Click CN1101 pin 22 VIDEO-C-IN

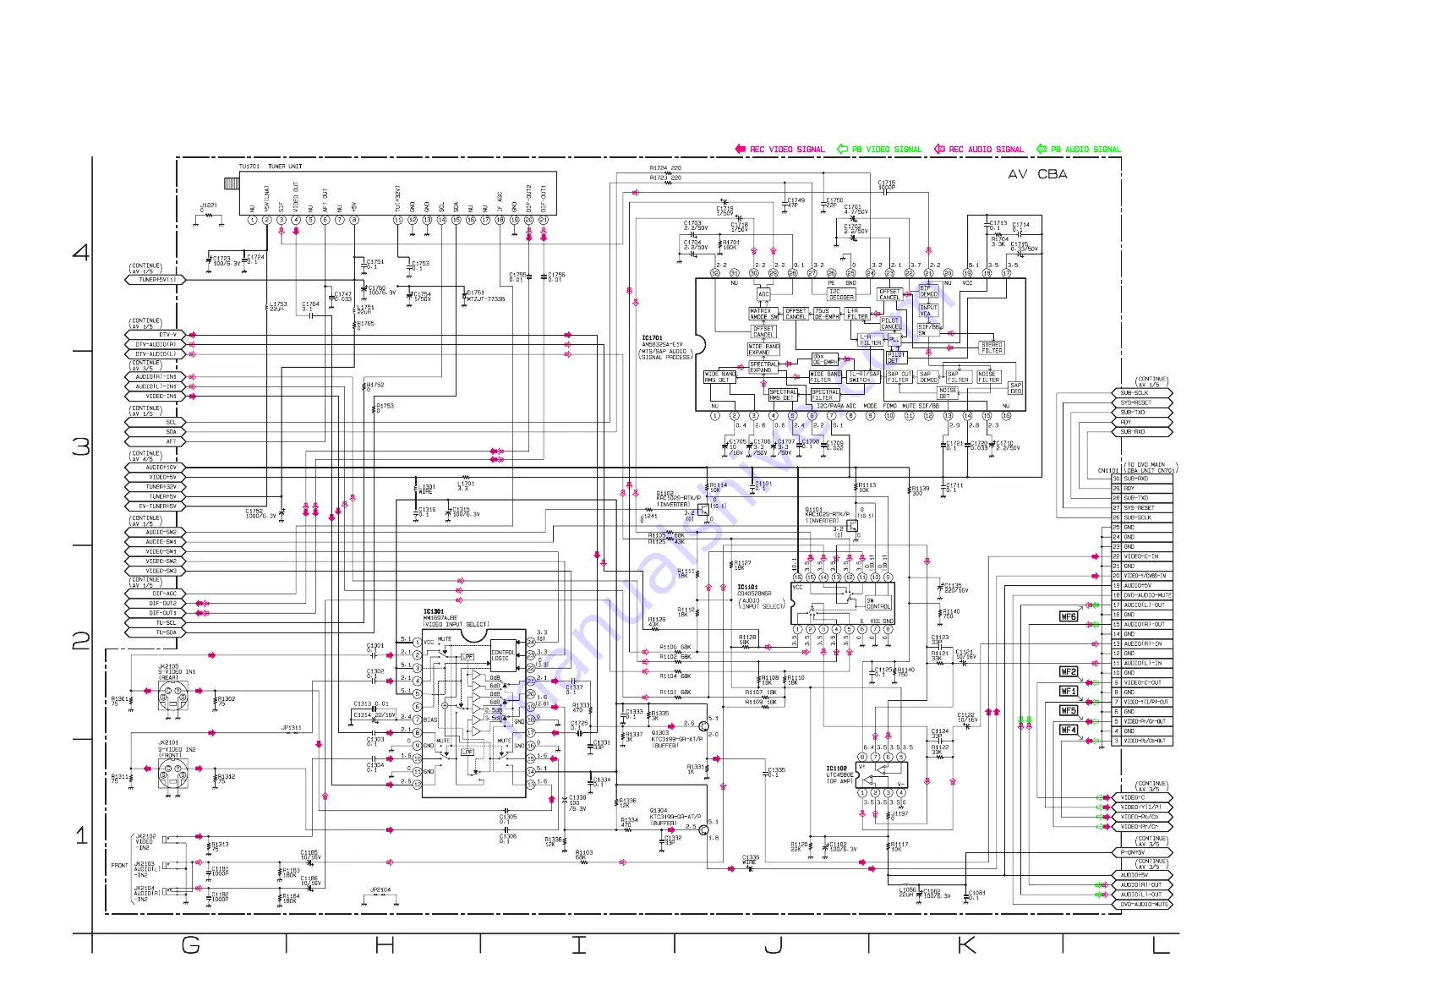pos(1141,556)
